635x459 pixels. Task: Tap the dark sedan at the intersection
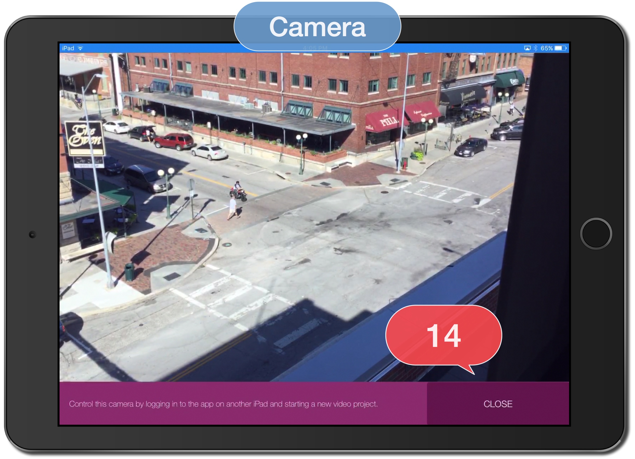[x=471, y=147]
